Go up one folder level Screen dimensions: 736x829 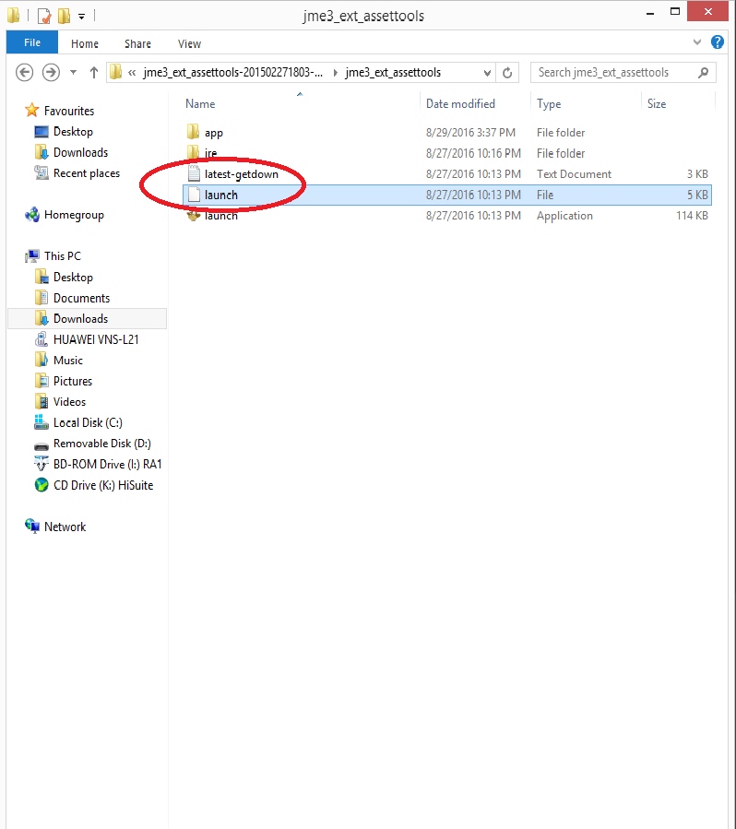tap(93, 73)
